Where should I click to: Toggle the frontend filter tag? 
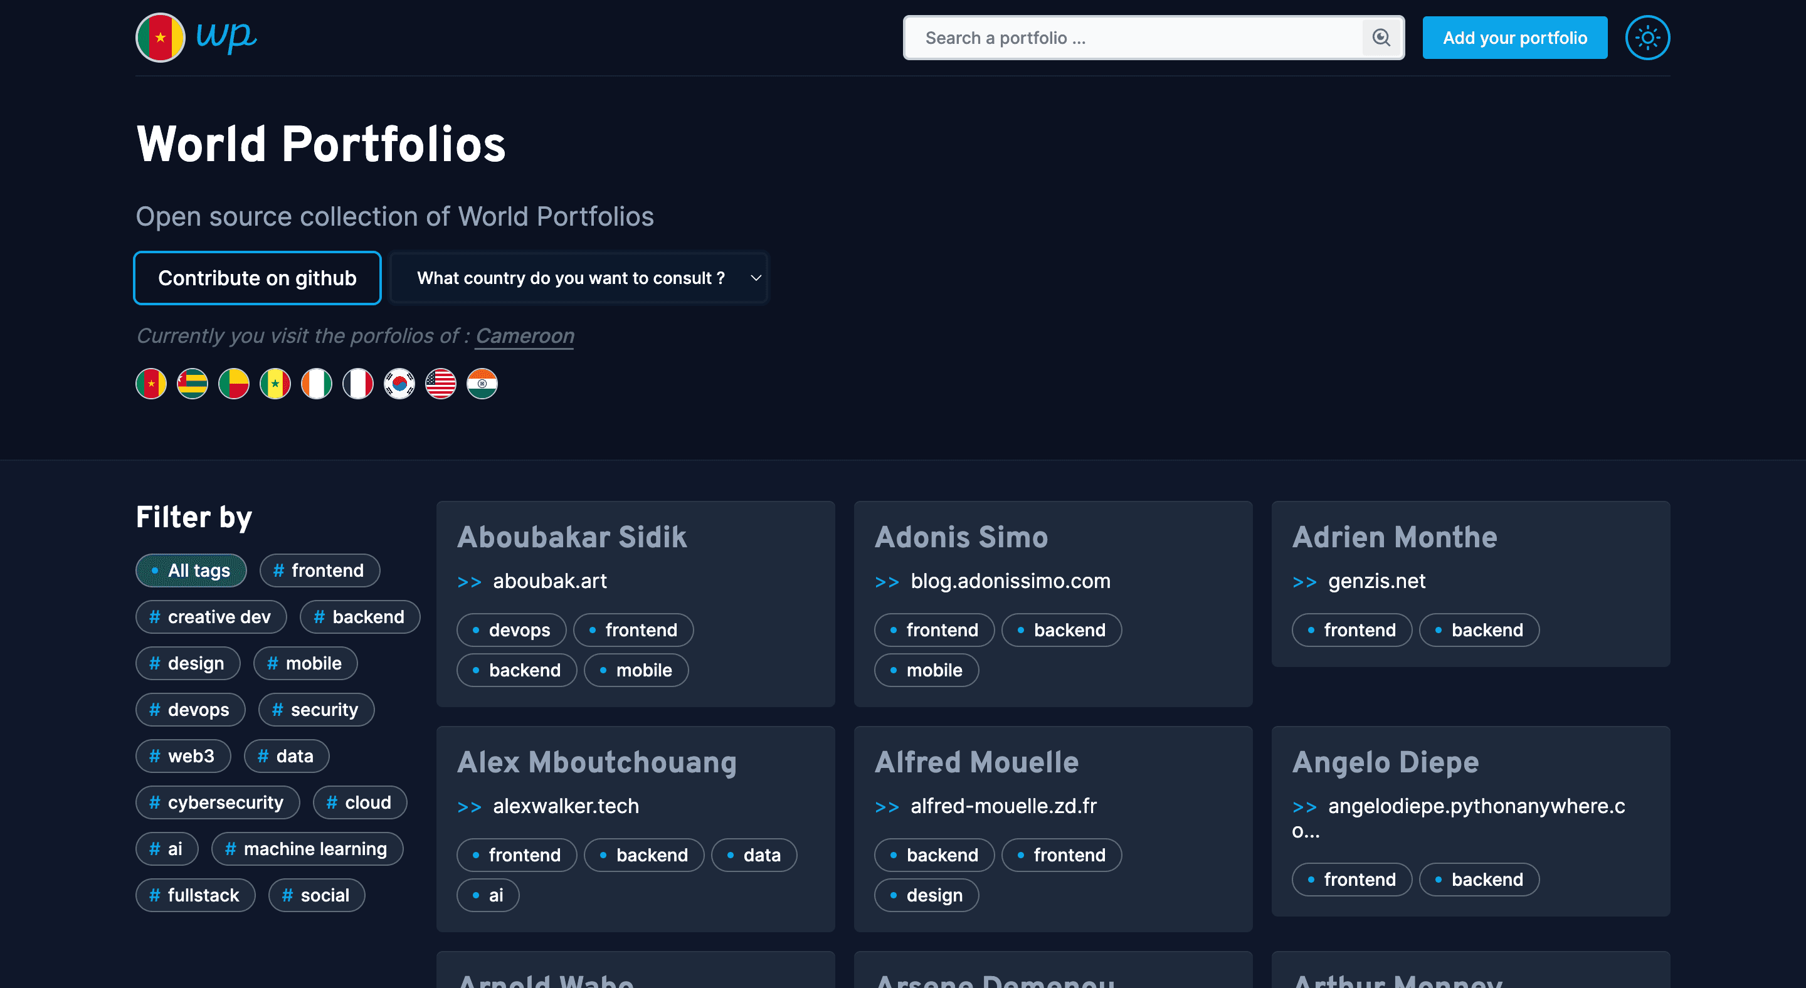(x=320, y=570)
